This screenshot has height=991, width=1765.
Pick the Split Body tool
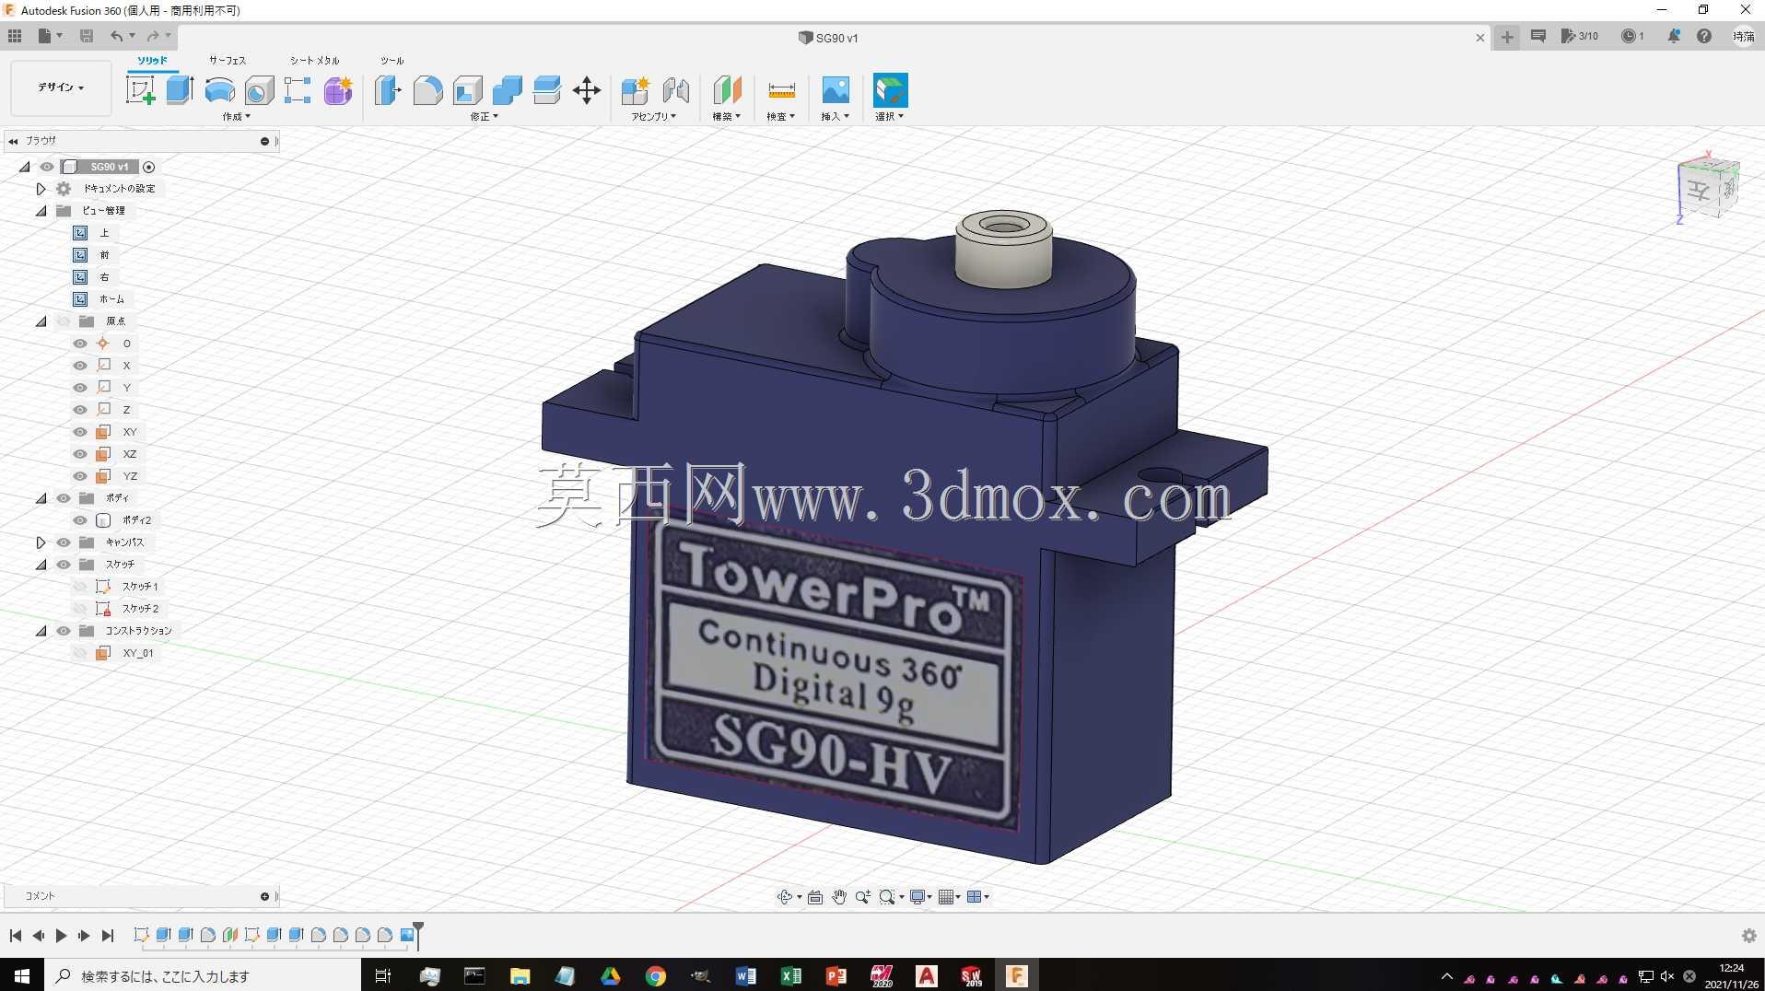(x=546, y=90)
